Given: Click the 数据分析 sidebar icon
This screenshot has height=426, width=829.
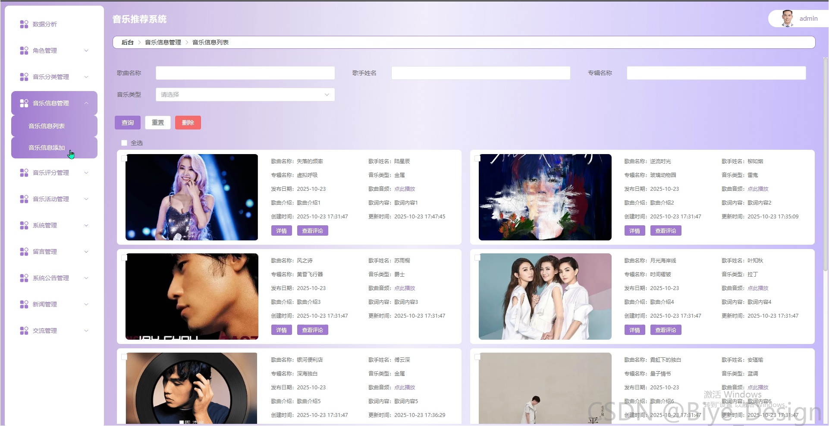Looking at the screenshot, I should tap(24, 24).
